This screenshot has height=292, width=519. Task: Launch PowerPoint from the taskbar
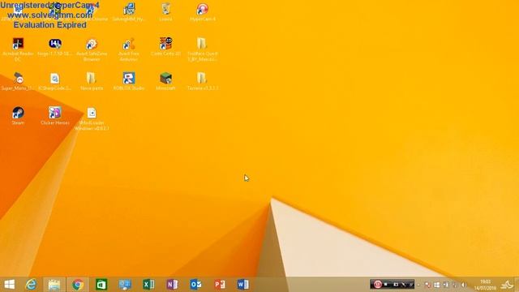pos(220,285)
